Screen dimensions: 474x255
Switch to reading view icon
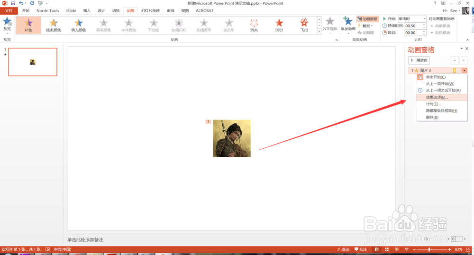[397, 249]
